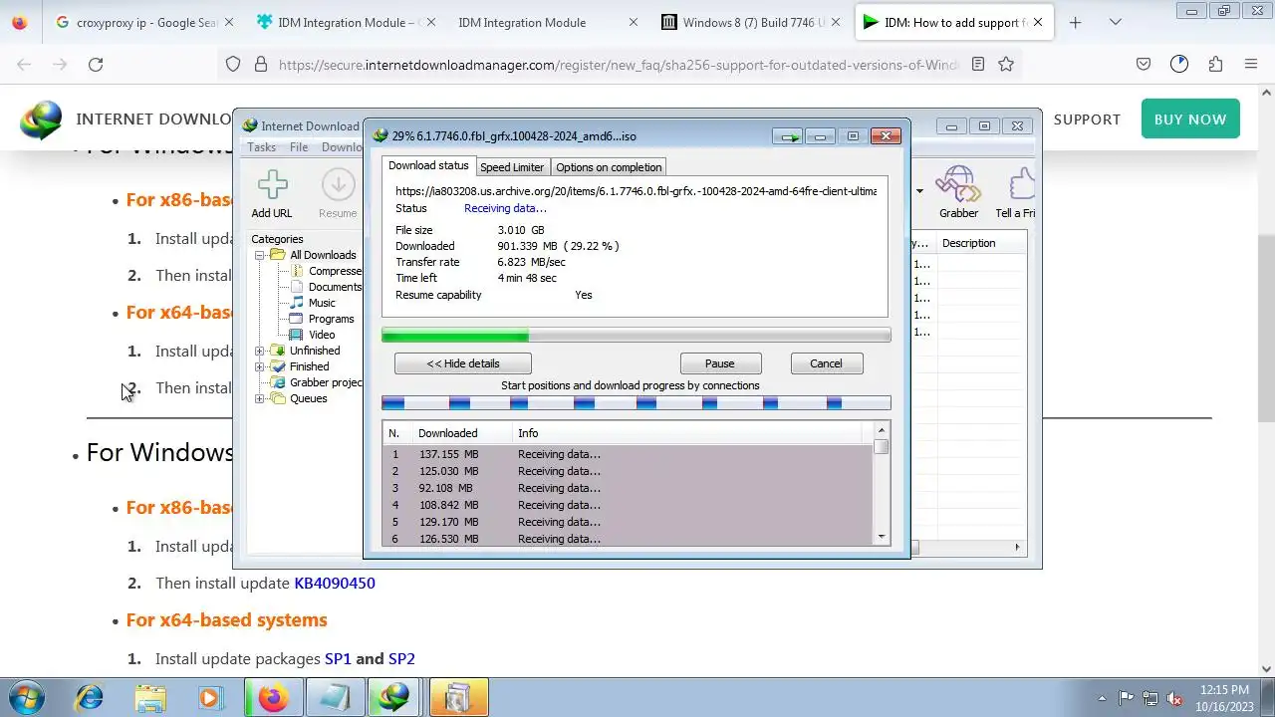This screenshot has width=1275, height=717.
Task: Click the Firefox page vertical scrollbar
Action: tap(1267, 329)
